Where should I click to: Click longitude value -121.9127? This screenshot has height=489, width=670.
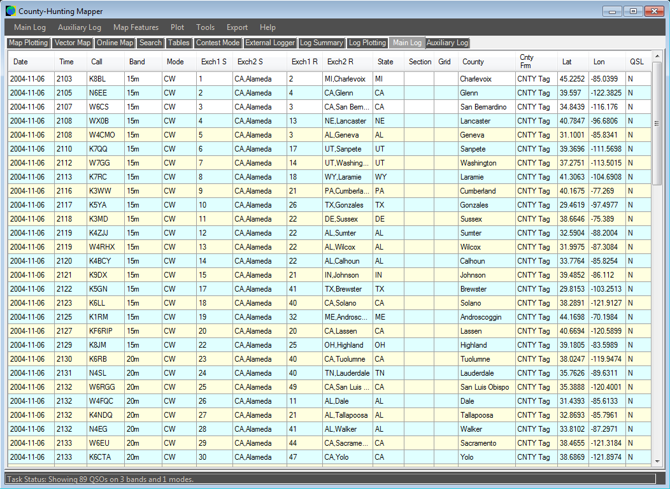click(x=607, y=303)
